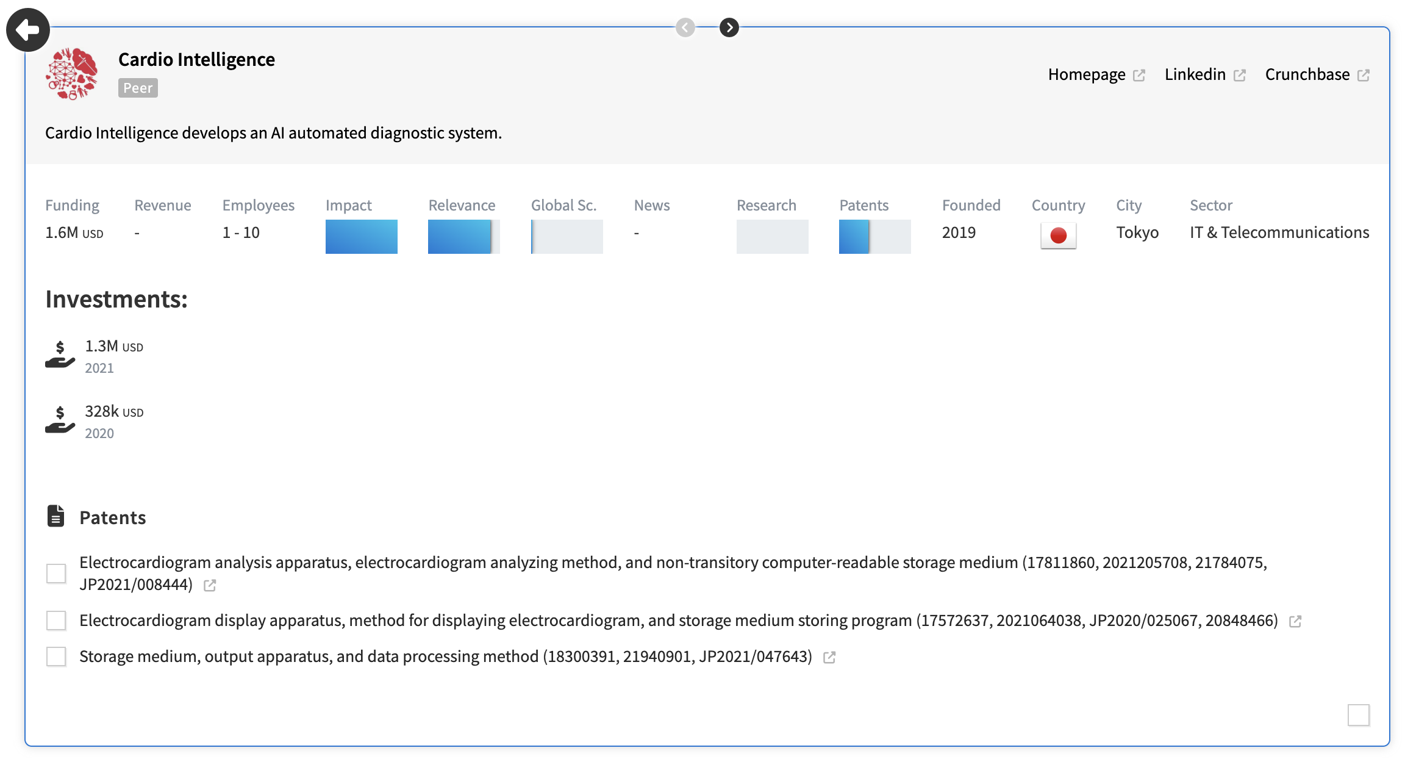Click the 1.3M USD investment icon

(60, 354)
